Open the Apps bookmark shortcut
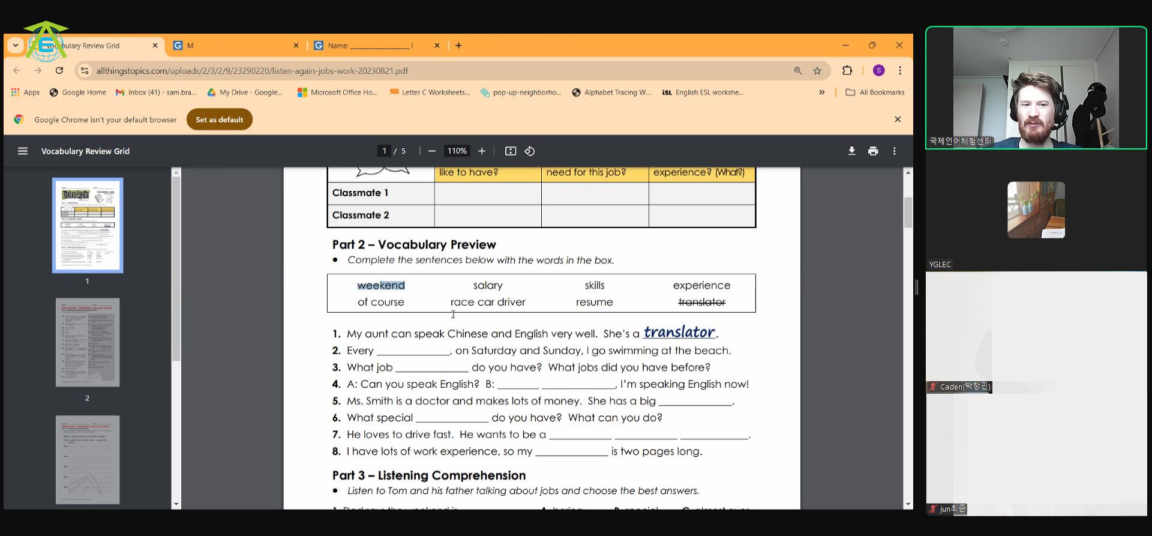This screenshot has height=536, width=1152. 25,92
